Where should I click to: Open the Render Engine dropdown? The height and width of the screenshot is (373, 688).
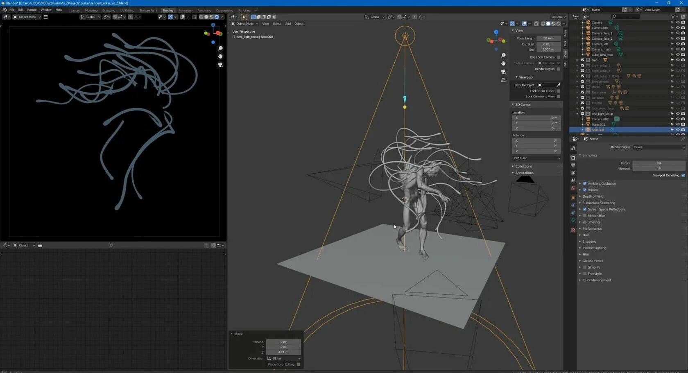pos(659,147)
